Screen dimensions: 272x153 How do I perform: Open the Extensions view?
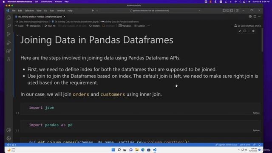pyautogui.click(x=8, y=51)
